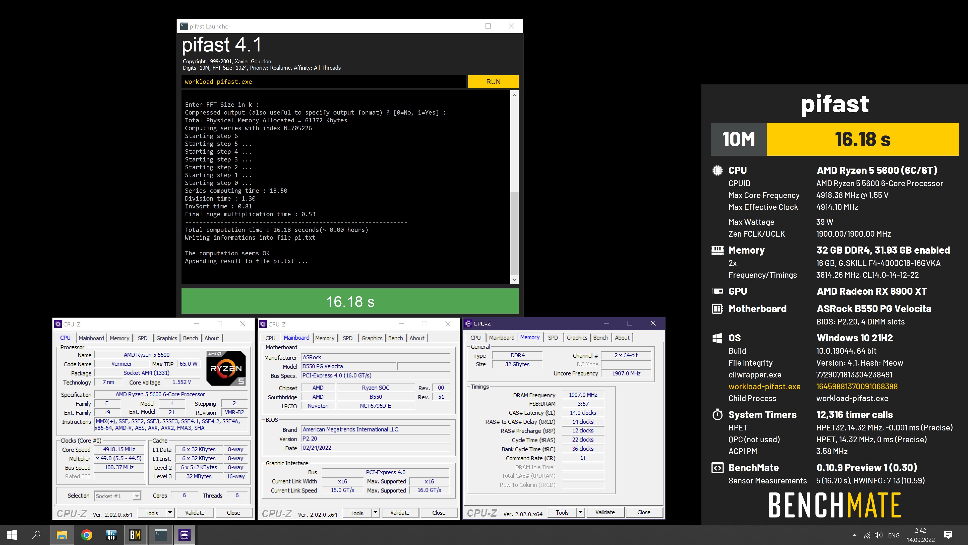968x545 pixels.
Task: Launch Google Chrome from taskbar
Action: pyautogui.click(x=87, y=534)
